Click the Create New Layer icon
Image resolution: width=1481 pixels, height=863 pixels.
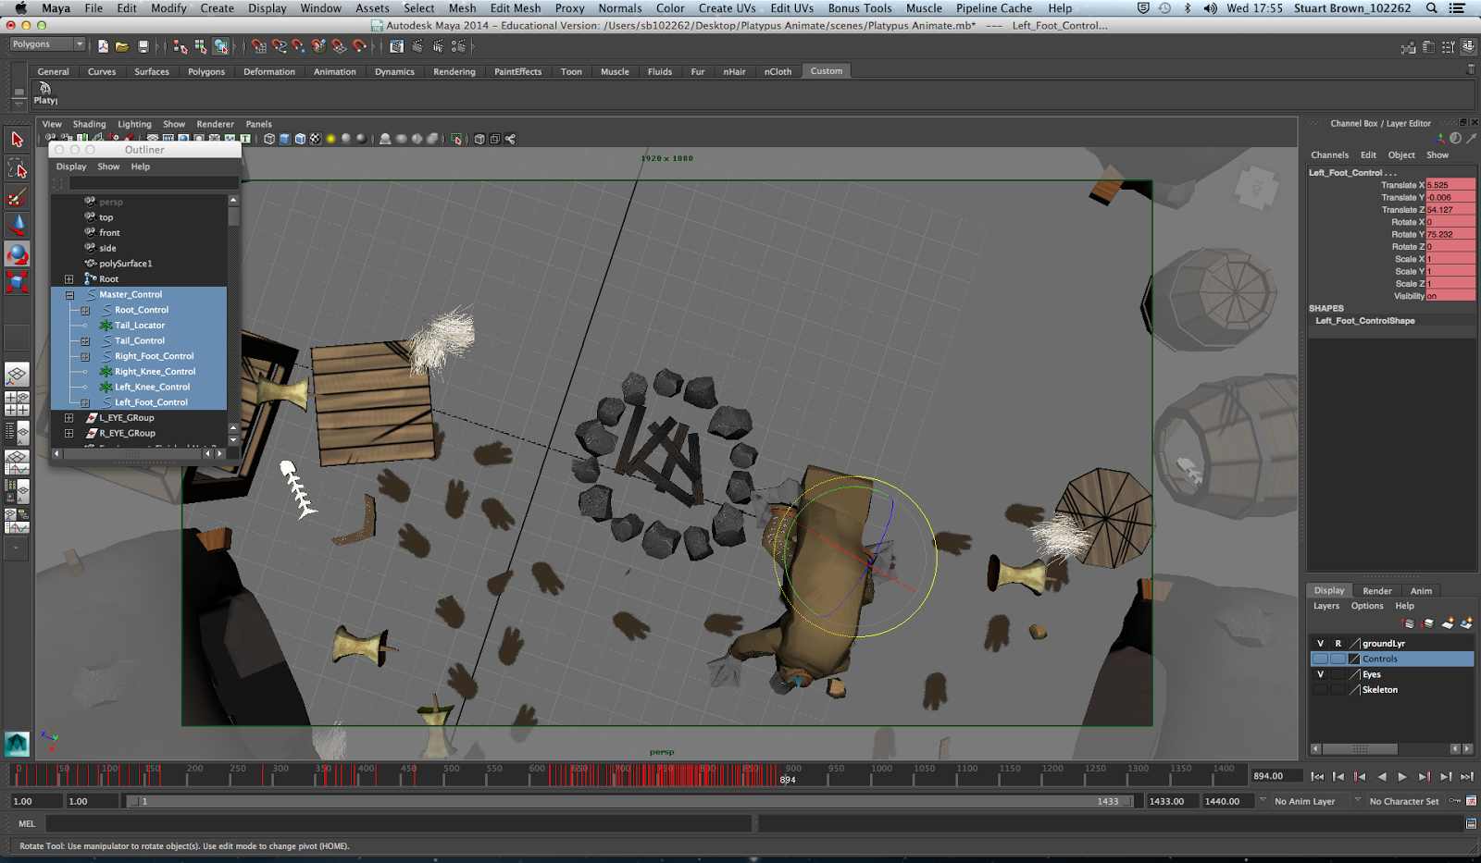[x=1447, y=623]
